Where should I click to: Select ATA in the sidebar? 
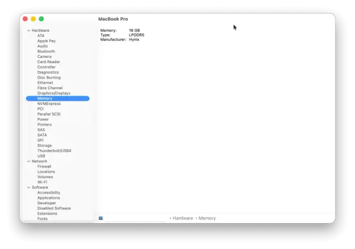coord(41,35)
